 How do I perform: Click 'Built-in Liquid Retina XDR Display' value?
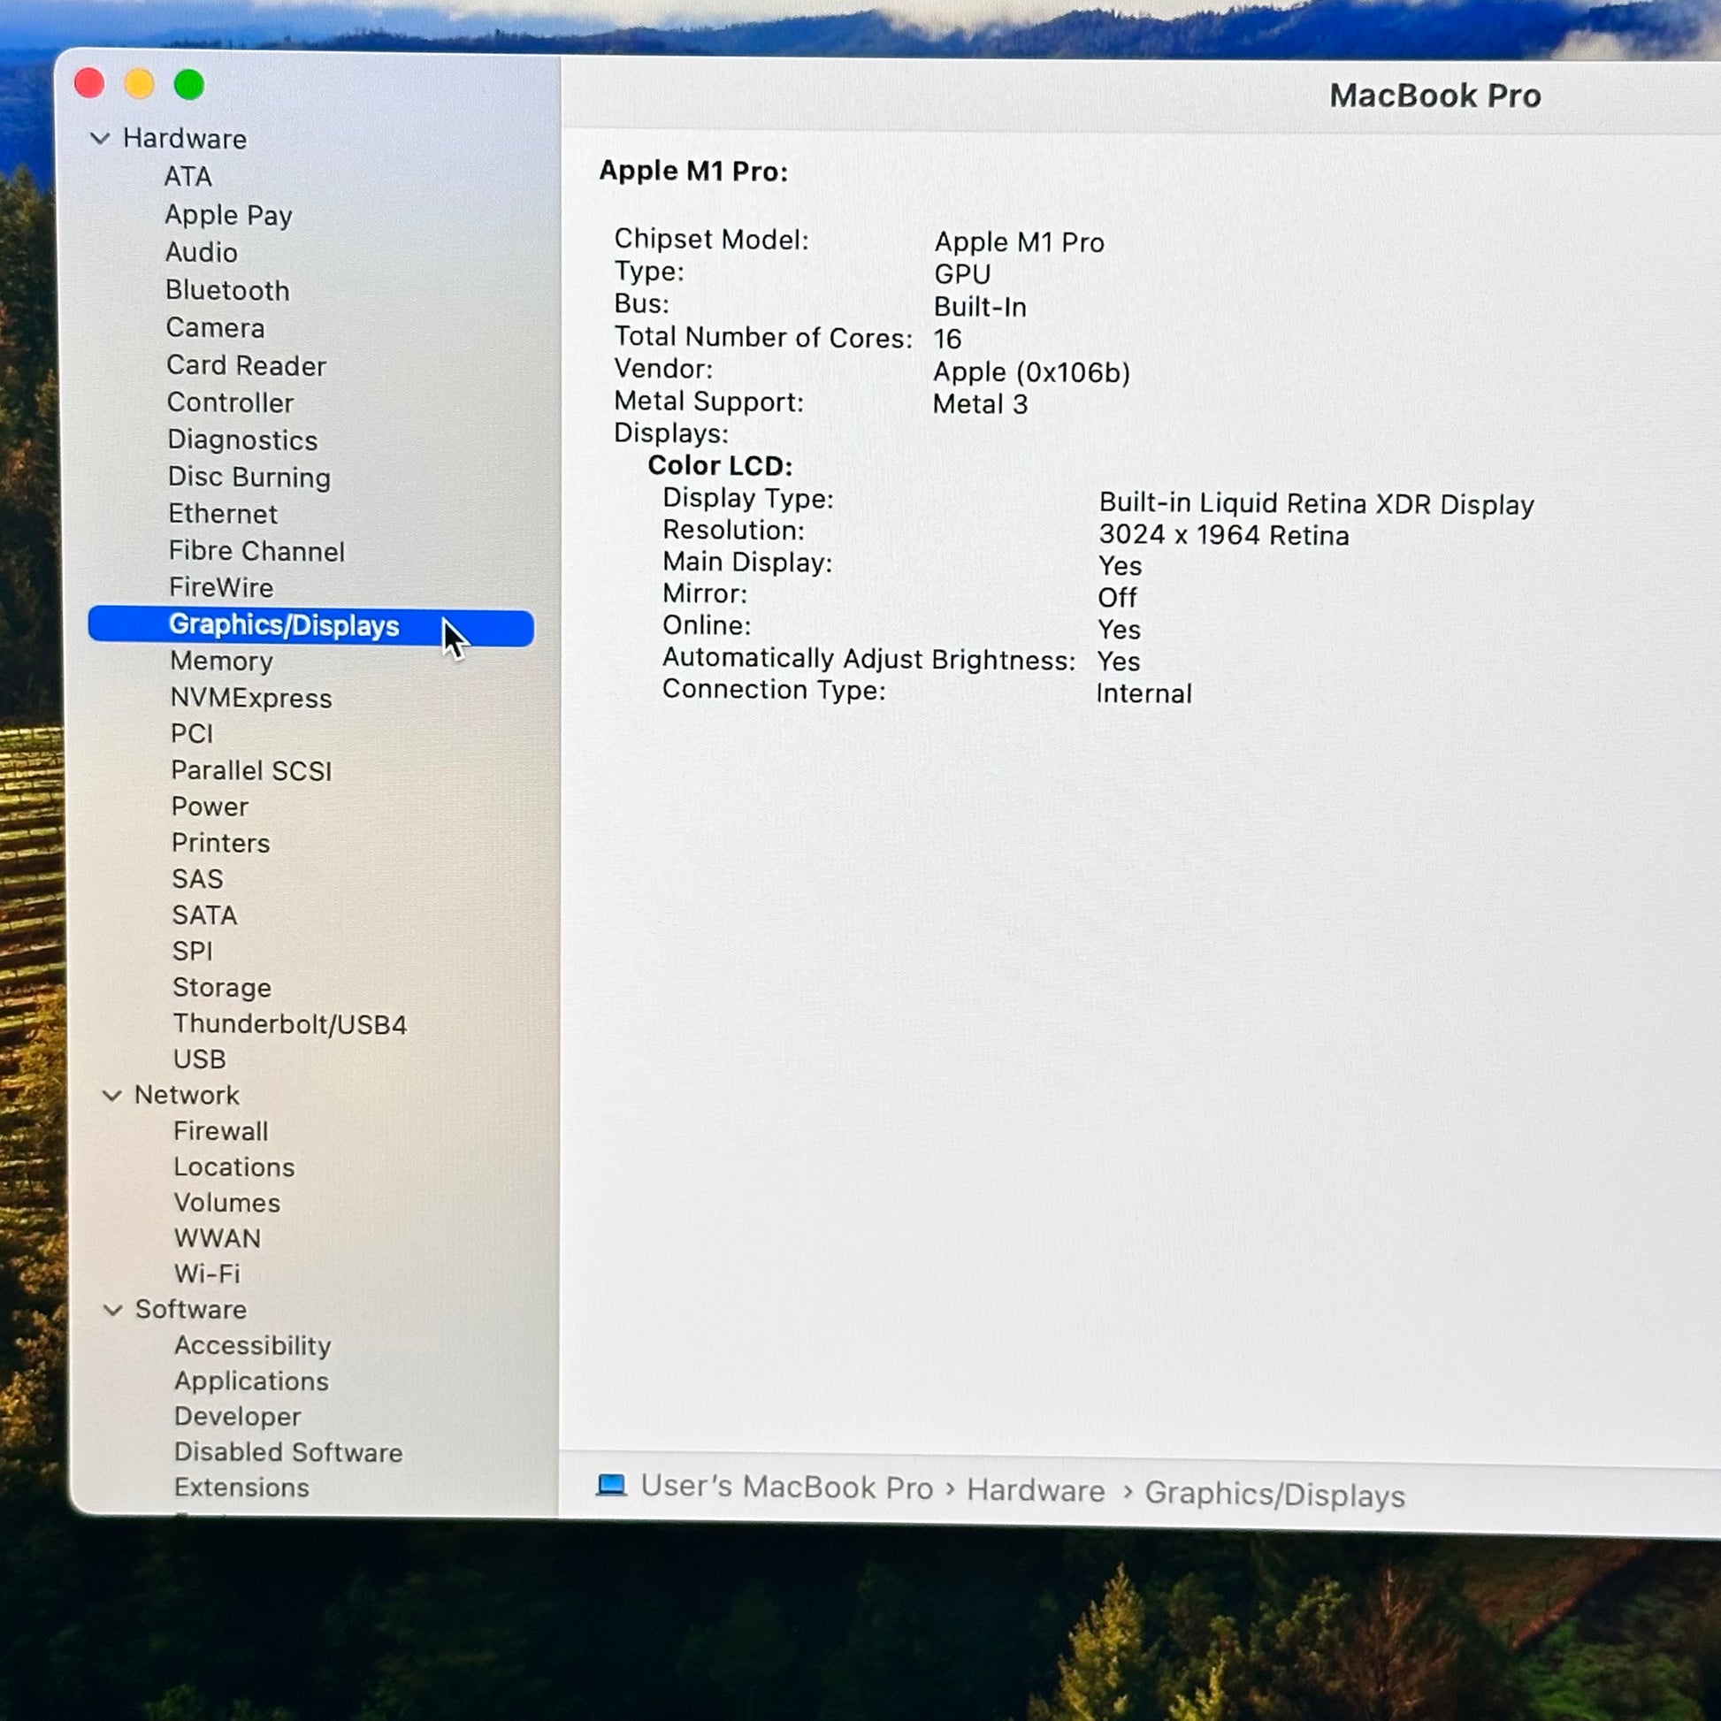tap(1317, 504)
